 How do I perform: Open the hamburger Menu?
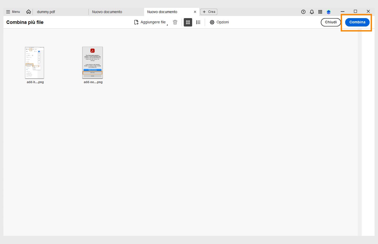13,12
